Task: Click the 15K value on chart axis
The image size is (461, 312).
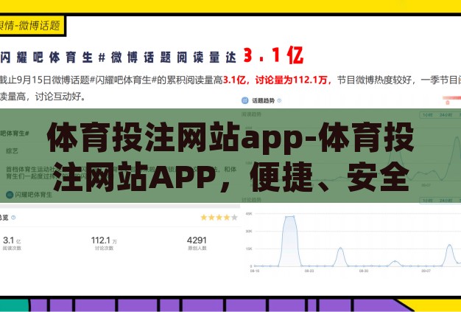Action: (x=249, y=249)
